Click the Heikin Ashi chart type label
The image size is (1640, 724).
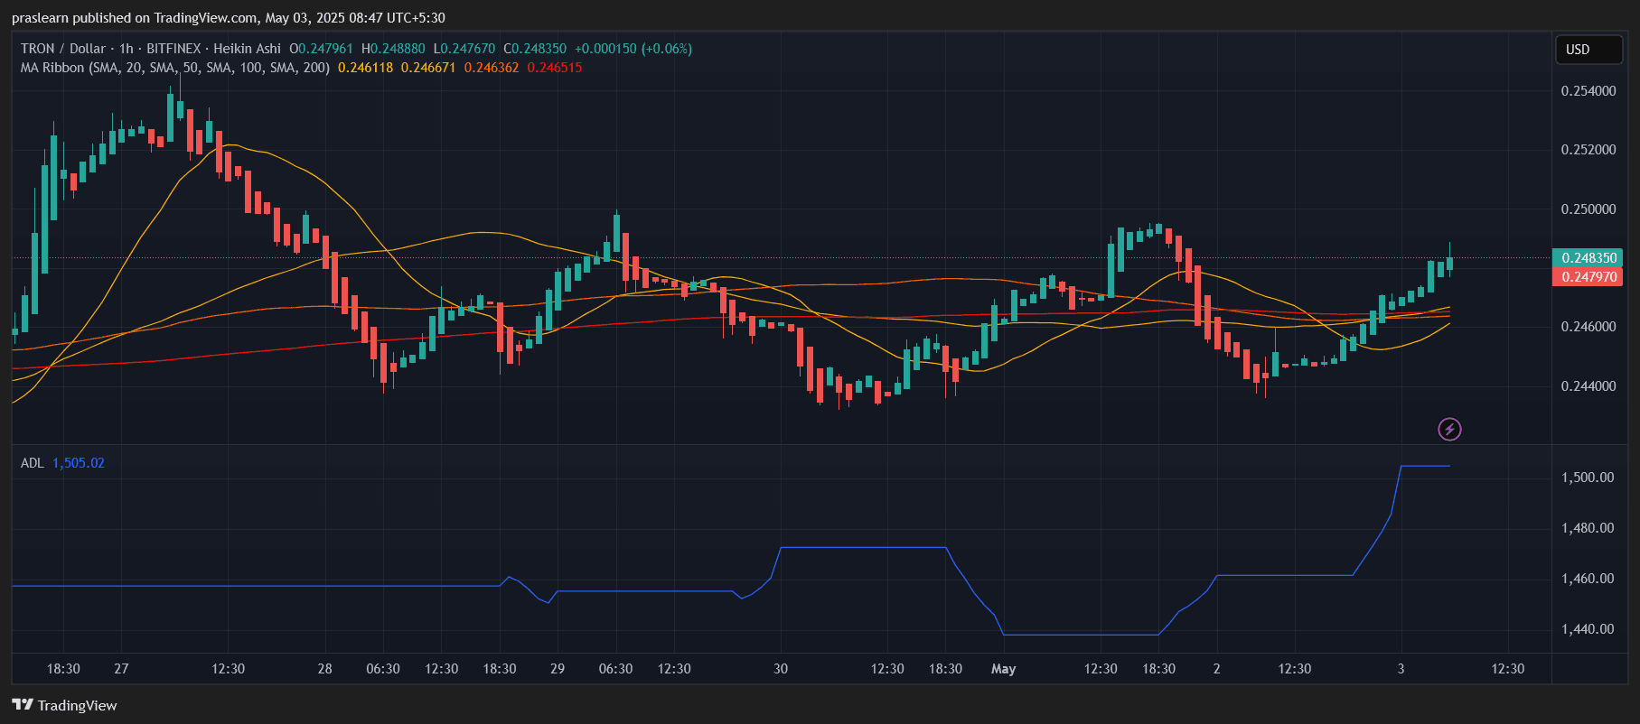247,49
